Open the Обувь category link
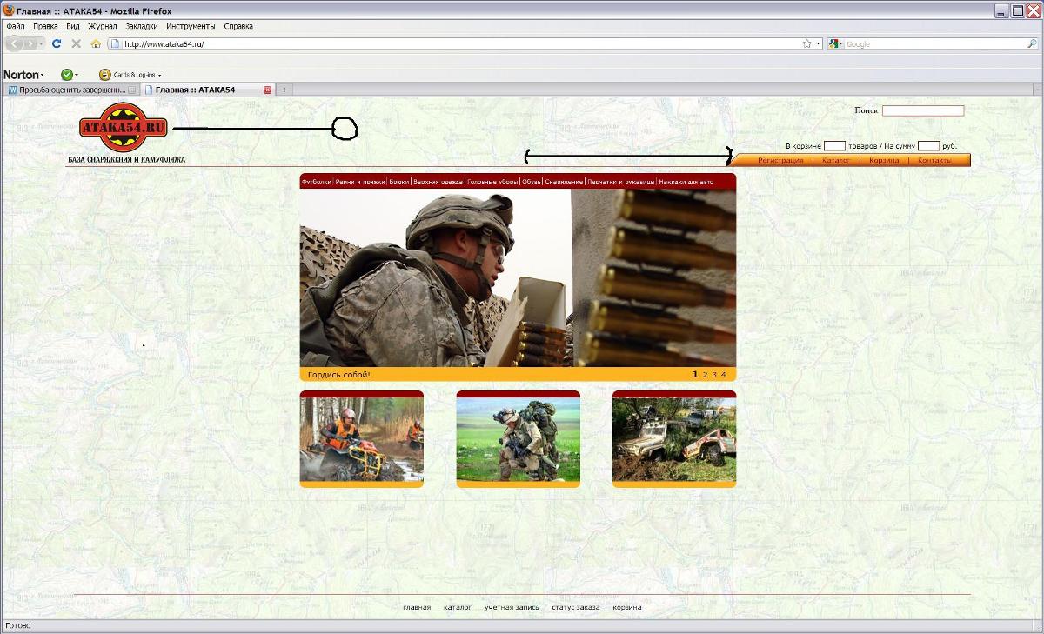This screenshot has width=1044, height=634. coord(532,182)
